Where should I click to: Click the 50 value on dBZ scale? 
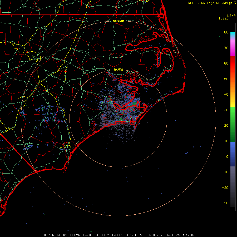tap(226, 79)
